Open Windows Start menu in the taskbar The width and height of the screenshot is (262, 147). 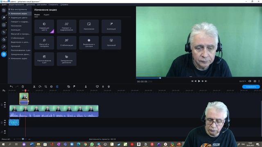point(3,144)
